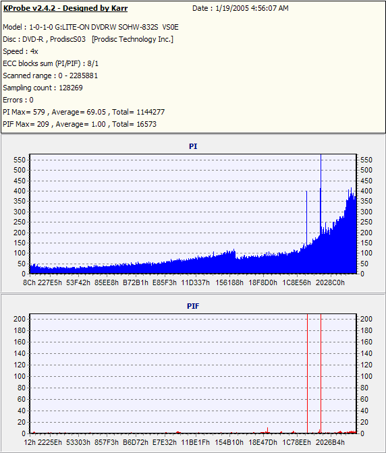The height and width of the screenshot is (453, 386).
Task: Click the 11BE1Fh label on PIF axis
Action: [196, 442]
